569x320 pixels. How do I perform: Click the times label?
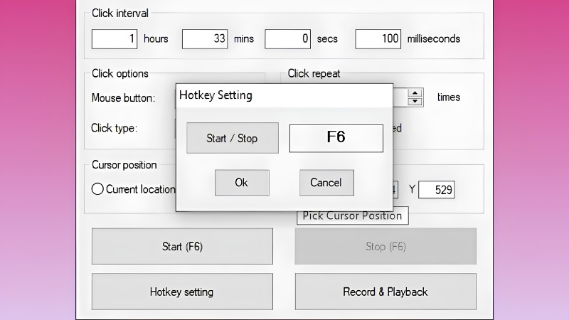click(x=449, y=97)
